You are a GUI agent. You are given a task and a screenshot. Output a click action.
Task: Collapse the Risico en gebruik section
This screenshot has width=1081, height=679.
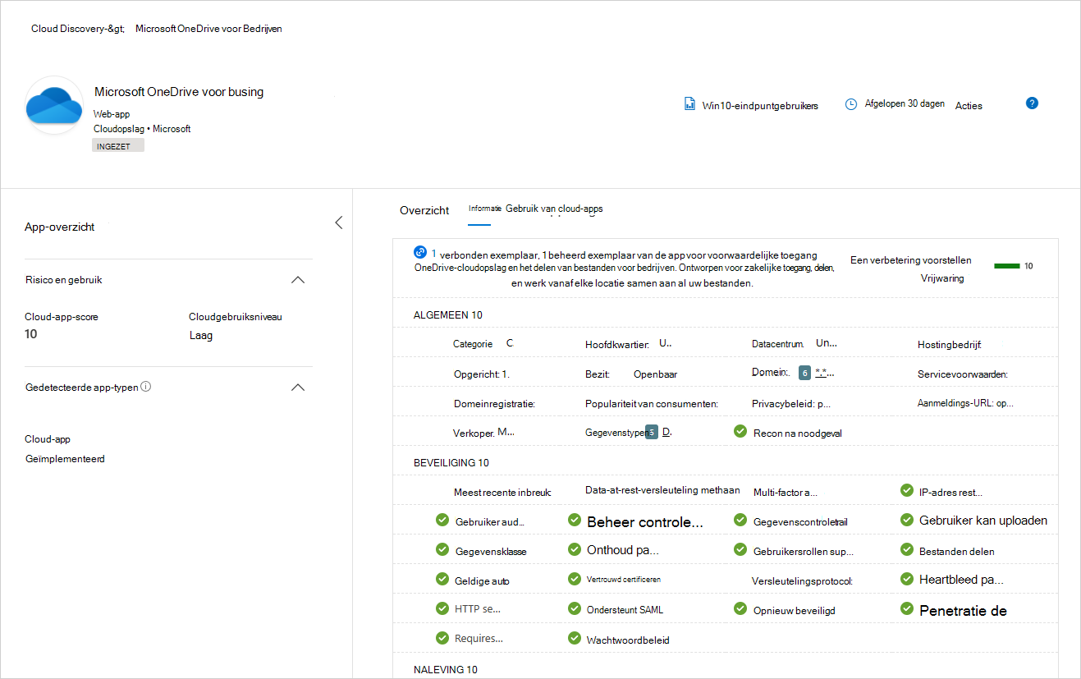(x=299, y=280)
